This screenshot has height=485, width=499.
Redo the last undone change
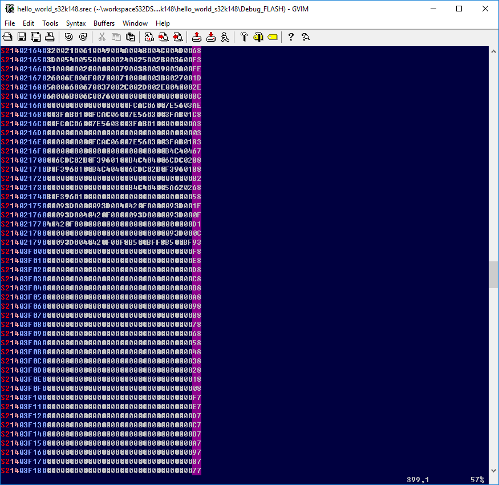click(x=83, y=37)
